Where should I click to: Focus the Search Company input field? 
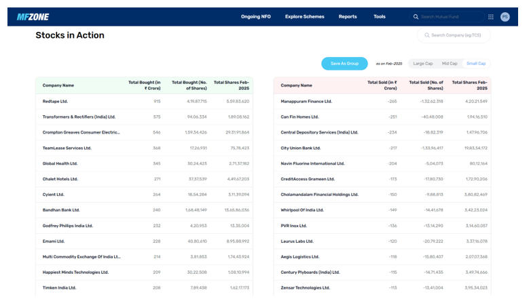pos(454,35)
